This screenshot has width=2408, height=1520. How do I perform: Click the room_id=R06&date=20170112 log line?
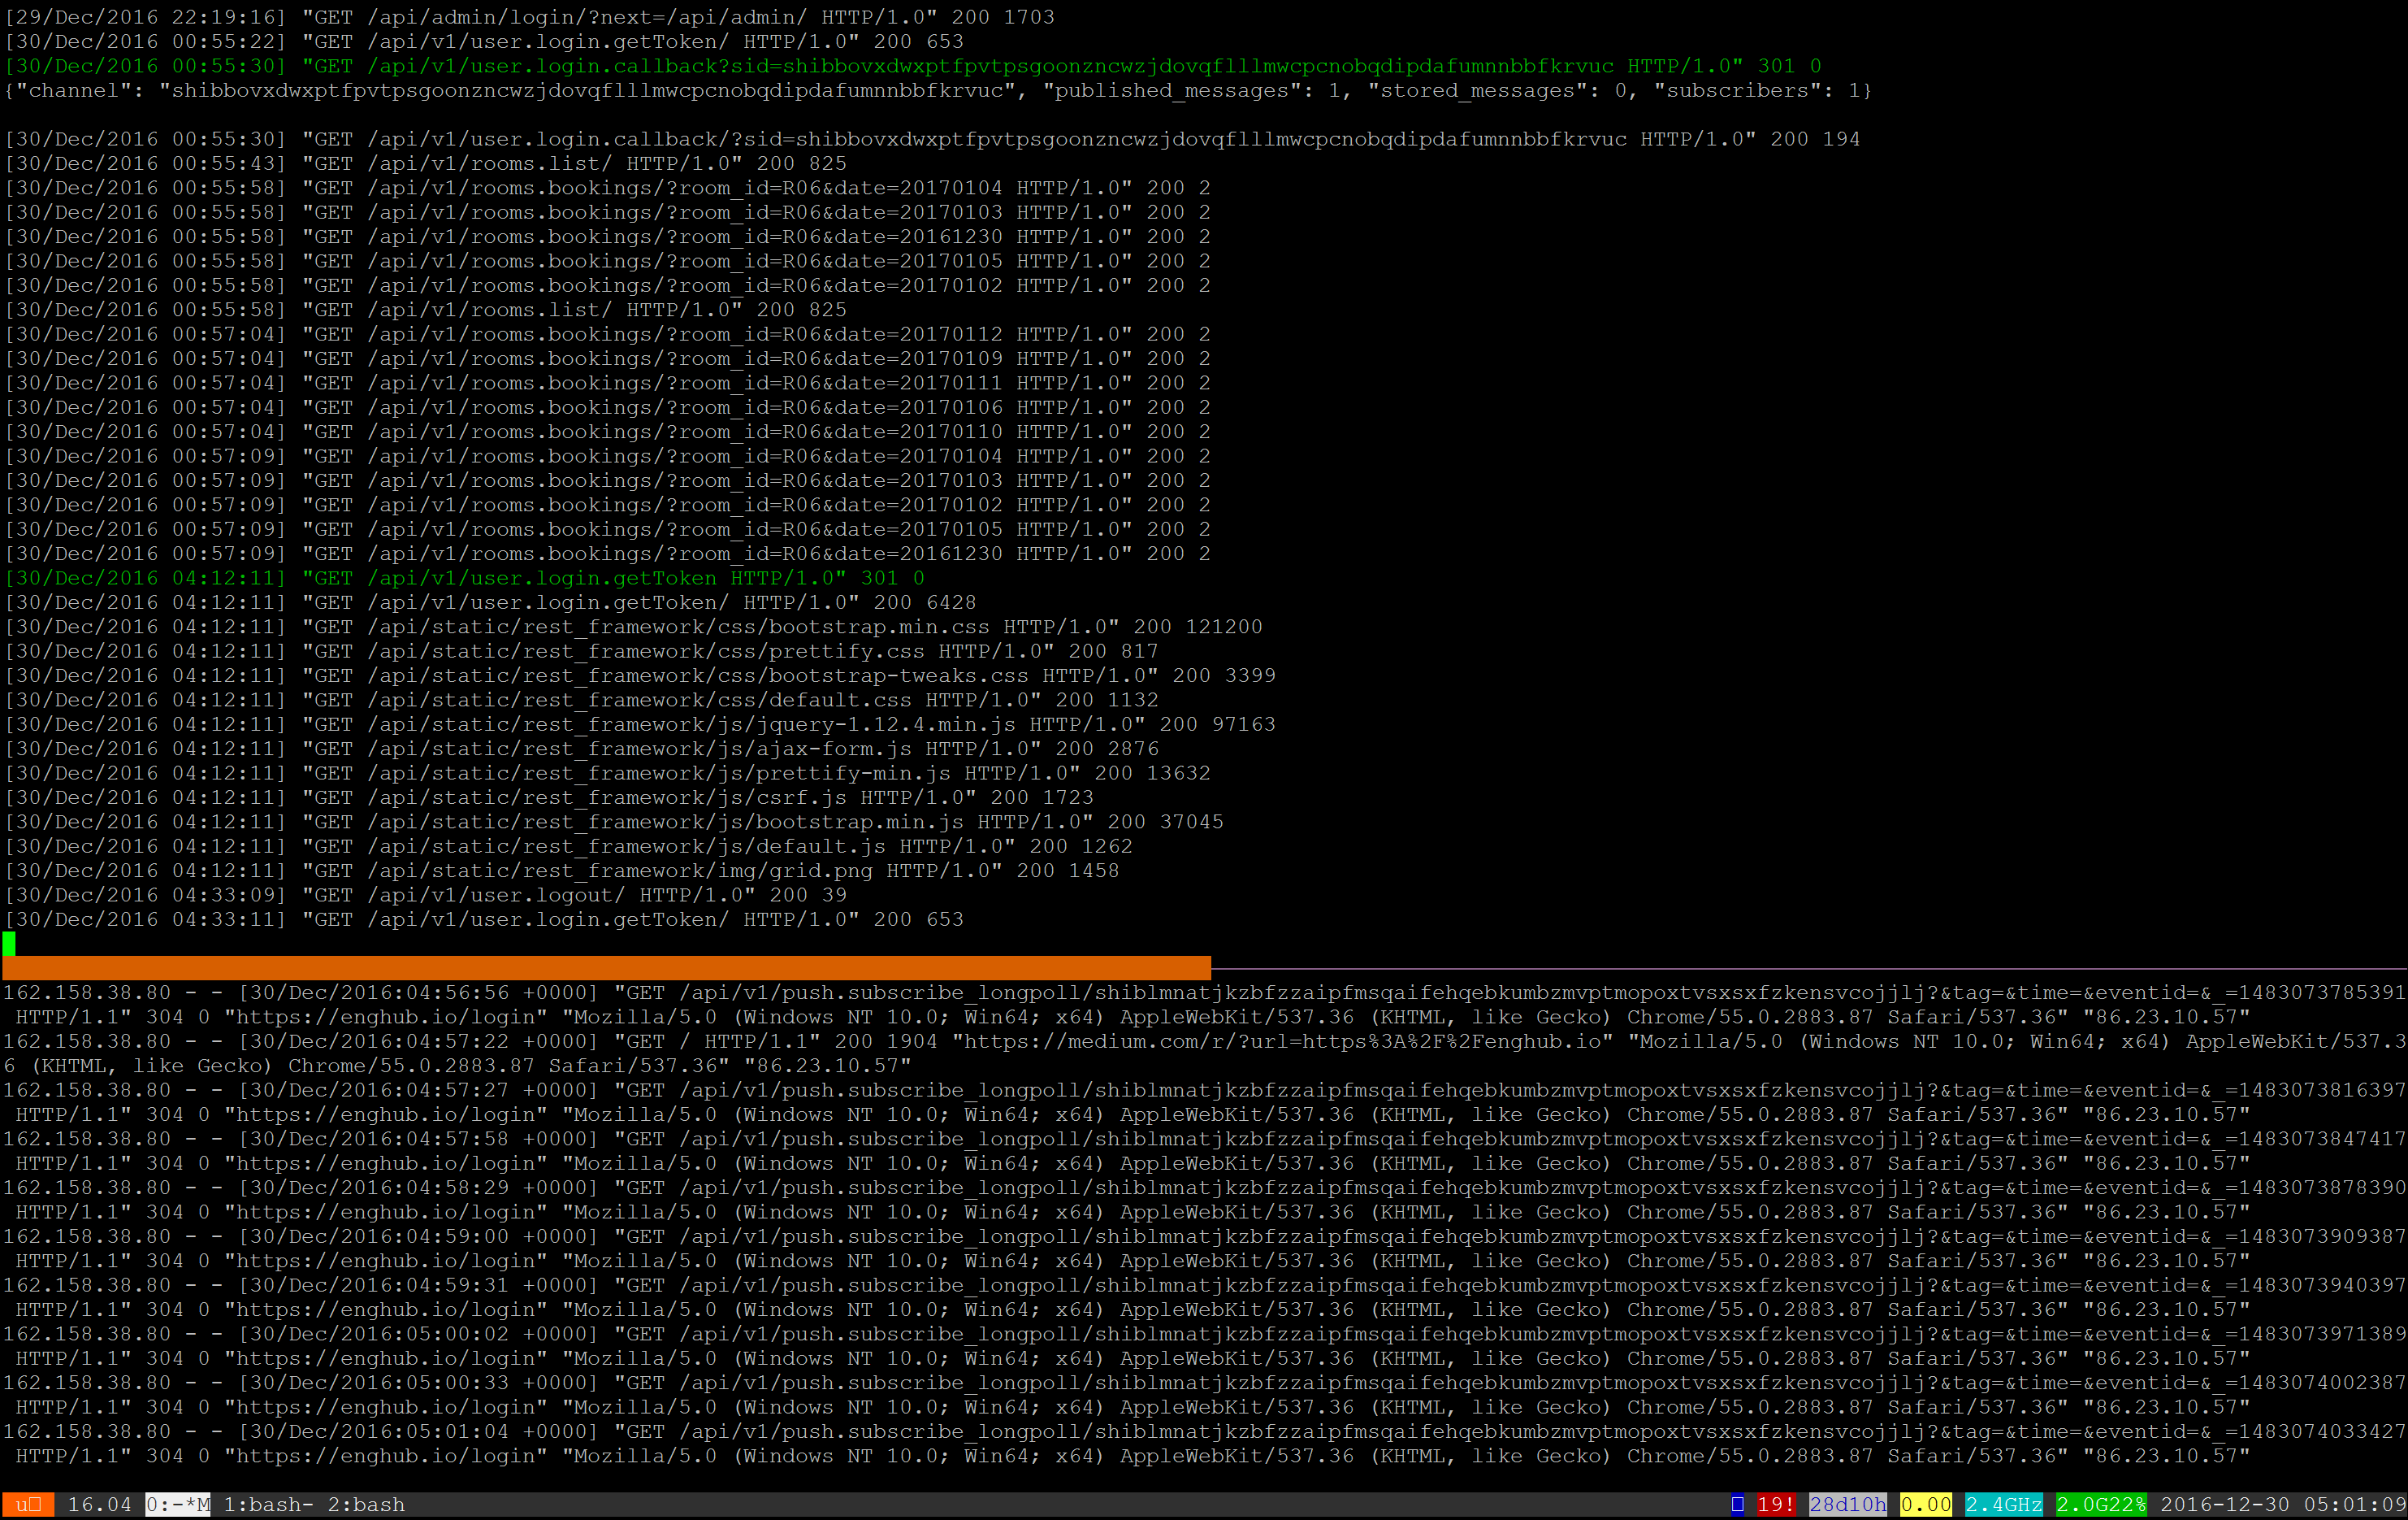pos(607,334)
